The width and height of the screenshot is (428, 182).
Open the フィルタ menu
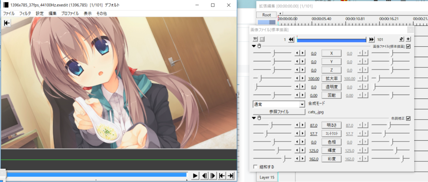tap(25, 13)
